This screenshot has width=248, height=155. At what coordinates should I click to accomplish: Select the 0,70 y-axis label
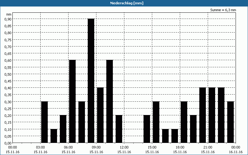point(8,46)
